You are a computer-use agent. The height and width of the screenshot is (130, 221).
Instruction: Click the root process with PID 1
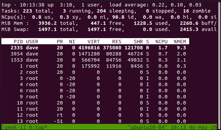[95, 66]
